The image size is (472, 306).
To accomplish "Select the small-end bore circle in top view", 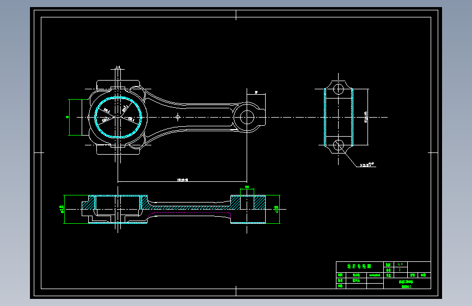I will coord(247,117).
